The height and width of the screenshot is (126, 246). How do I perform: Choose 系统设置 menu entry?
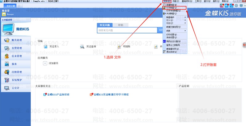click(175, 37)
